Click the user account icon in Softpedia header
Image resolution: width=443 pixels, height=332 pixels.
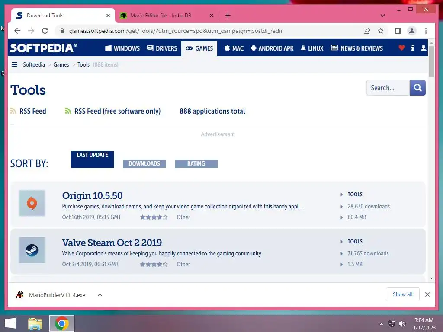coord(423,48)
